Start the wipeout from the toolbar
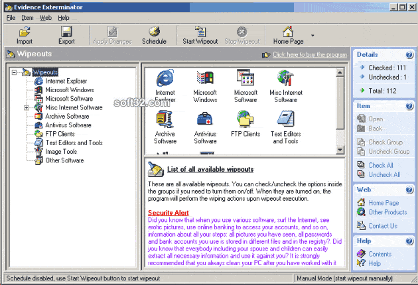This screenshot has width=418, height=285. click(x=200, y=35)
